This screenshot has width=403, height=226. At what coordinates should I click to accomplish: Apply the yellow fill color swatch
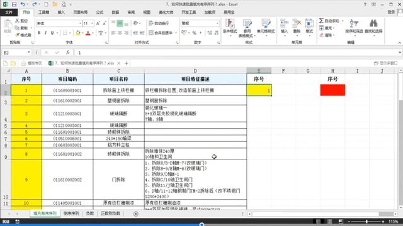pos(78,33)
